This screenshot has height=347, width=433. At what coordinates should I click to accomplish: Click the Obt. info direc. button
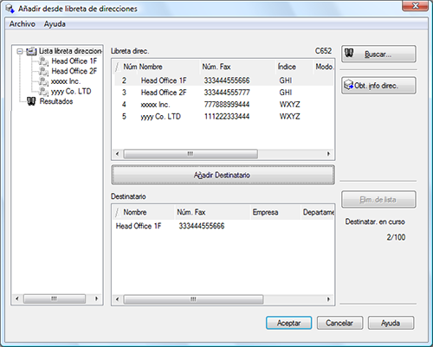pos(378,86)
